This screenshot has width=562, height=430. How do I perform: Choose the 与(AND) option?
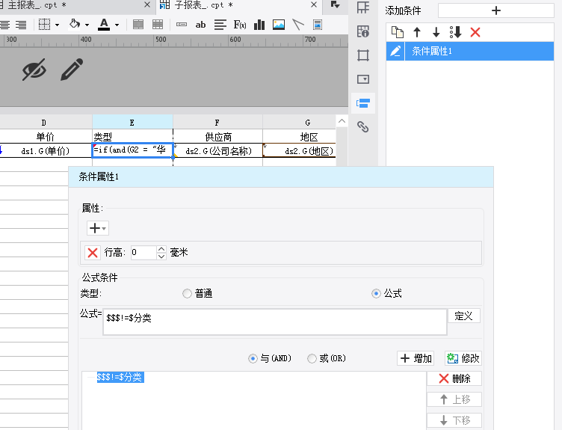270,358
